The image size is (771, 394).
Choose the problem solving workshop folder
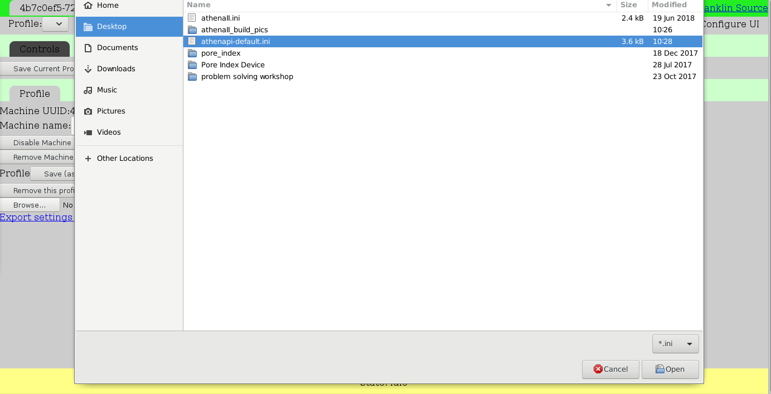click(x=247, y=77)
